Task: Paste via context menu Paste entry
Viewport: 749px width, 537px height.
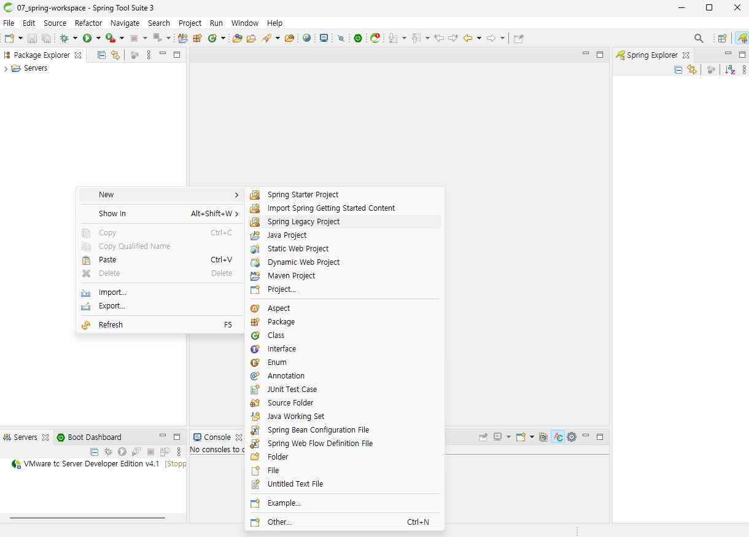Action: (160, 260)
